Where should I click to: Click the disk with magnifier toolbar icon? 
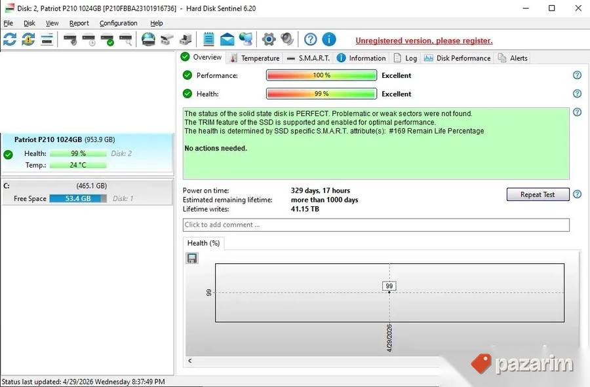point(126,39)
